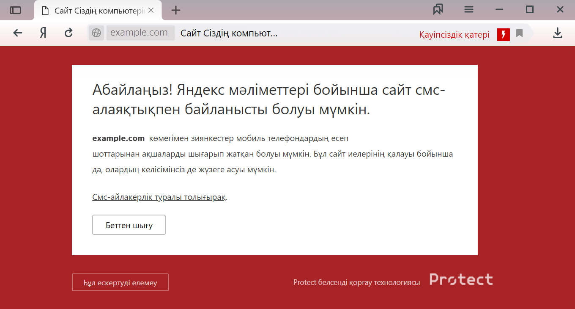Click the "Қауіпсіздік қатері" security warning label
Viewport: 575px width, 309px height.
coord(454,35)
